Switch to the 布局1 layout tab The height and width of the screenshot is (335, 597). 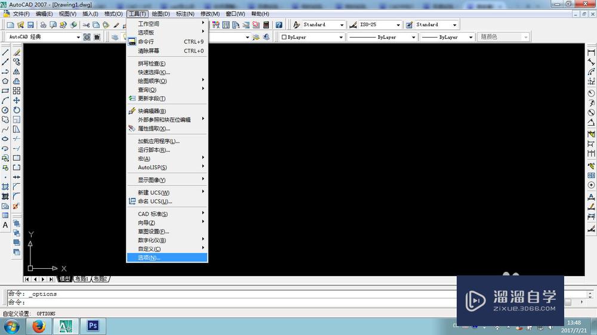point(82,279)
